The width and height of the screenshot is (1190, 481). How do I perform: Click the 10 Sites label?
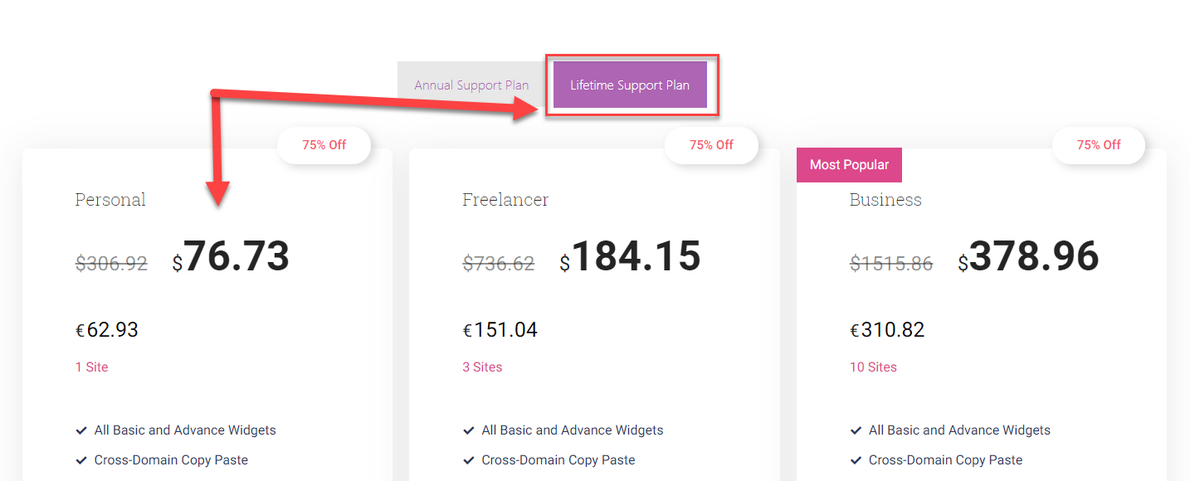click(873, 367)
